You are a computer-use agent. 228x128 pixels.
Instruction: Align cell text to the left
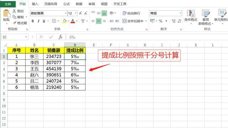coord(93,21)
